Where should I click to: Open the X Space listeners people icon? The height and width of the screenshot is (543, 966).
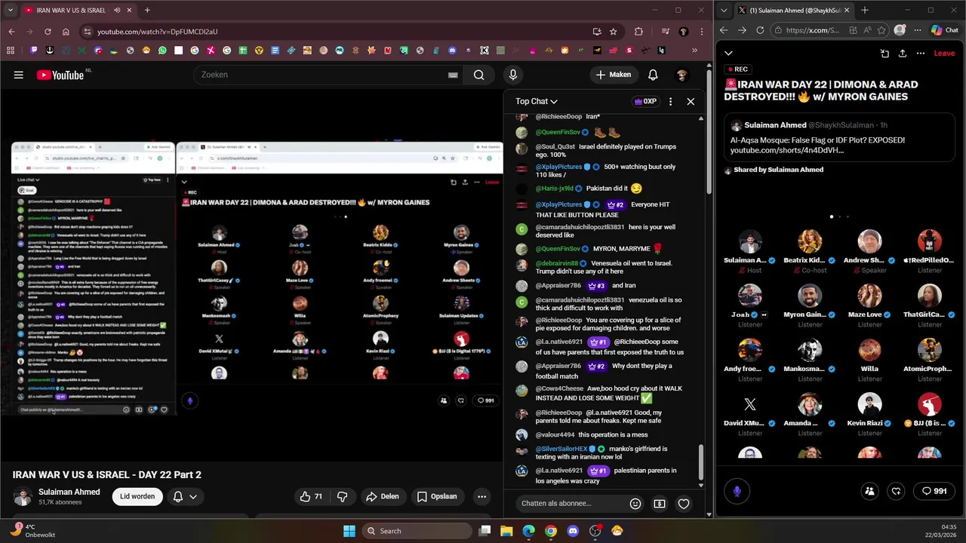click(x=869, y=491)
